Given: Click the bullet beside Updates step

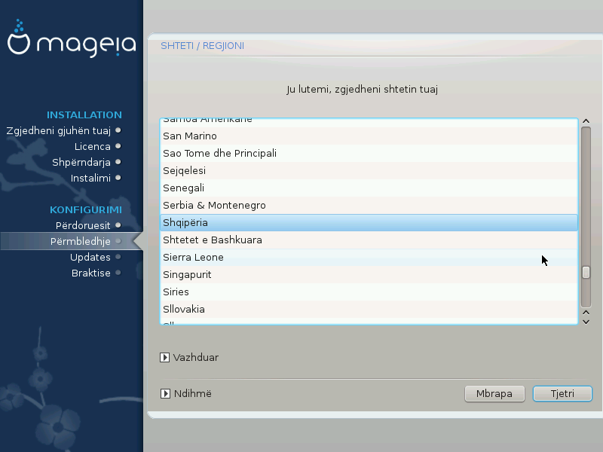Looking at the screenshot, I should point(118,257).
